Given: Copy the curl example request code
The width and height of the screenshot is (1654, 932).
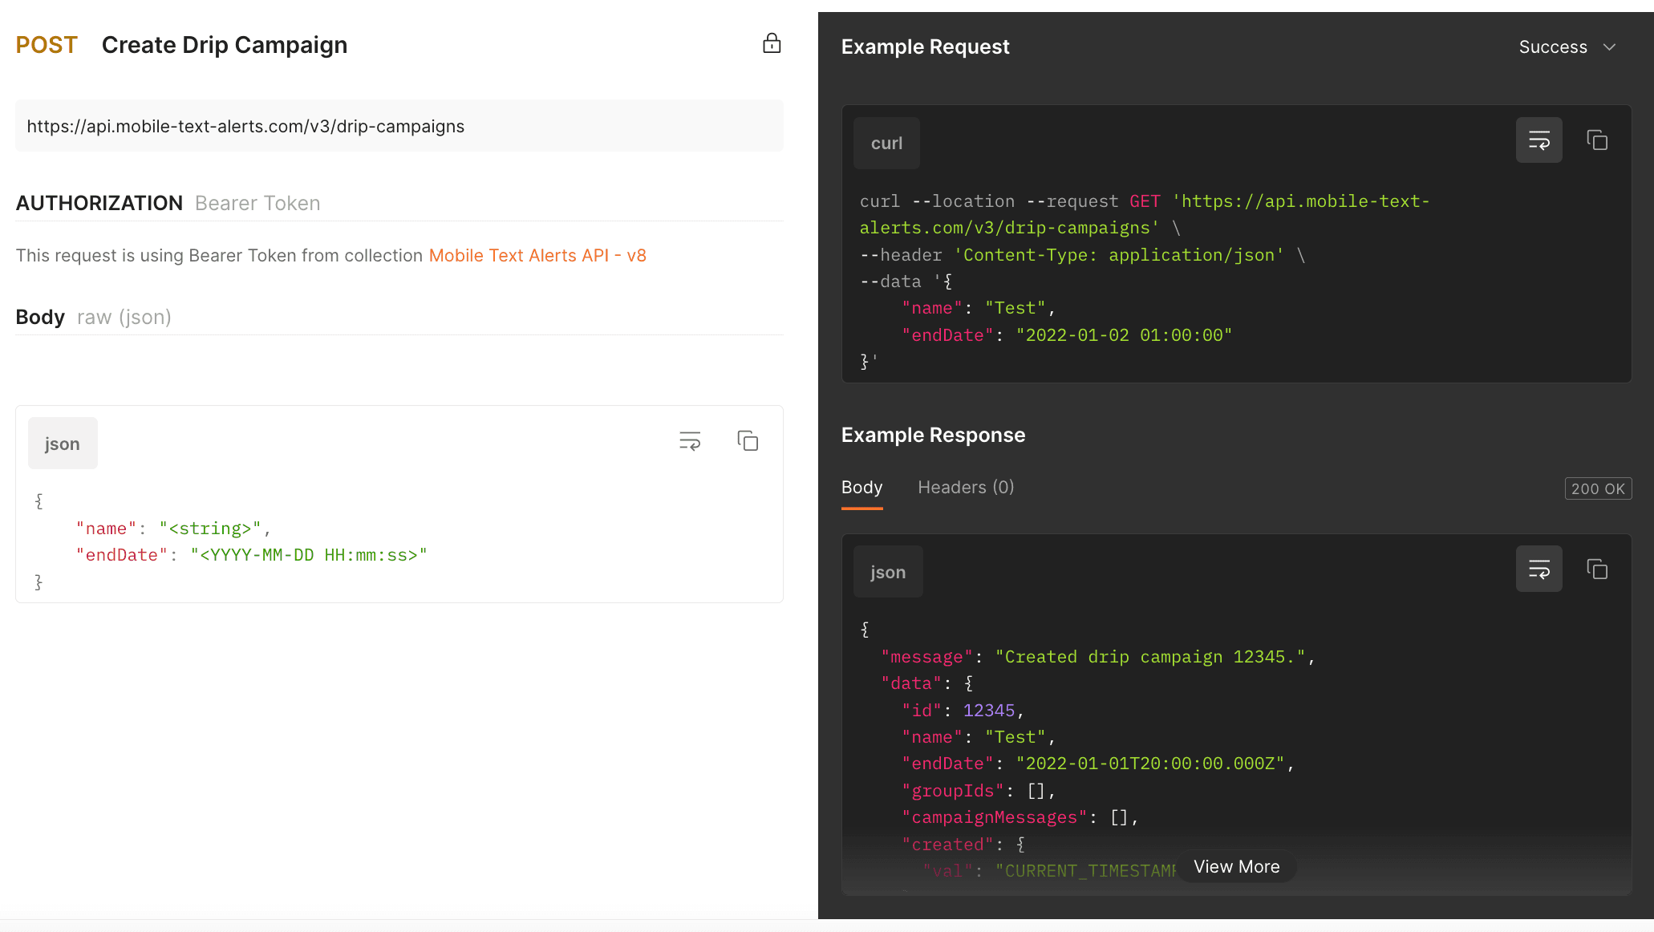Looking at the screenshot, I should pos(1596,140).
